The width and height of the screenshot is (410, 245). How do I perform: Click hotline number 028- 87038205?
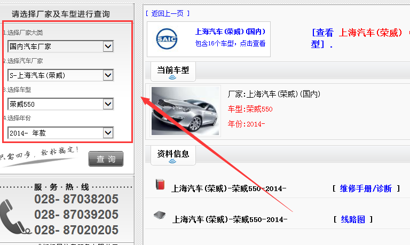[76, 199]
